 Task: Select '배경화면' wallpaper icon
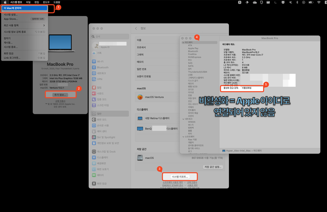94,163
